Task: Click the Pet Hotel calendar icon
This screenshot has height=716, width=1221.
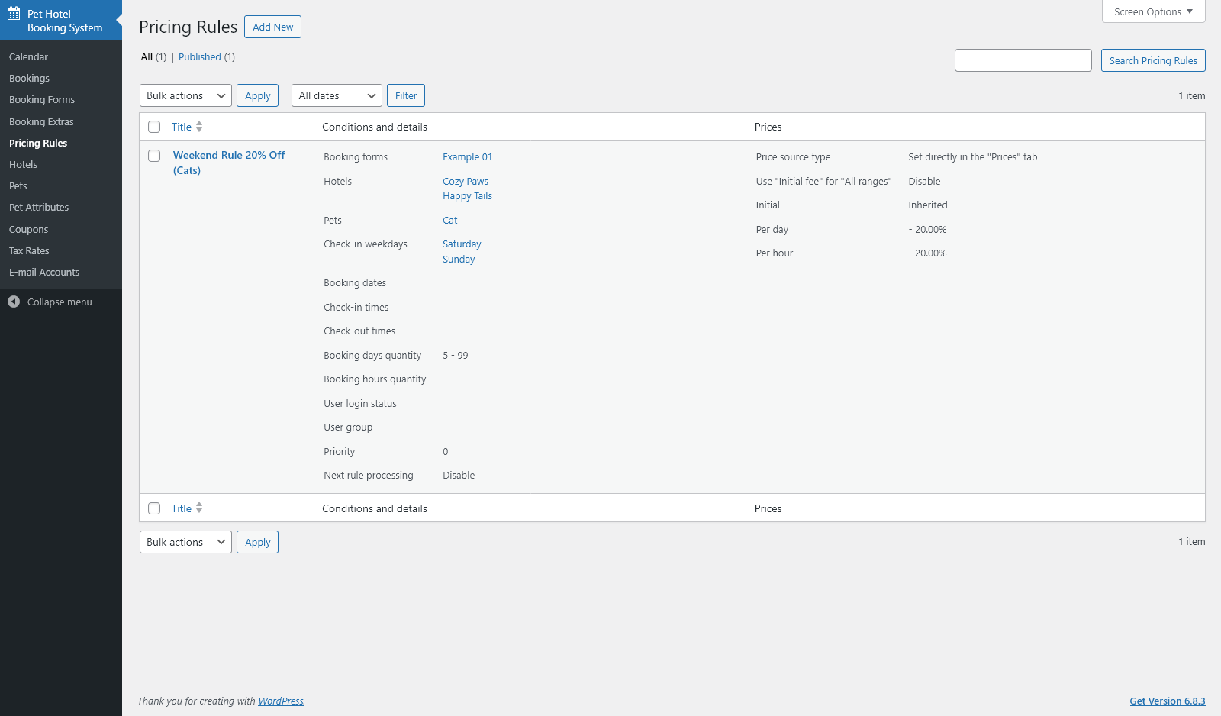Action: (14, 14)
